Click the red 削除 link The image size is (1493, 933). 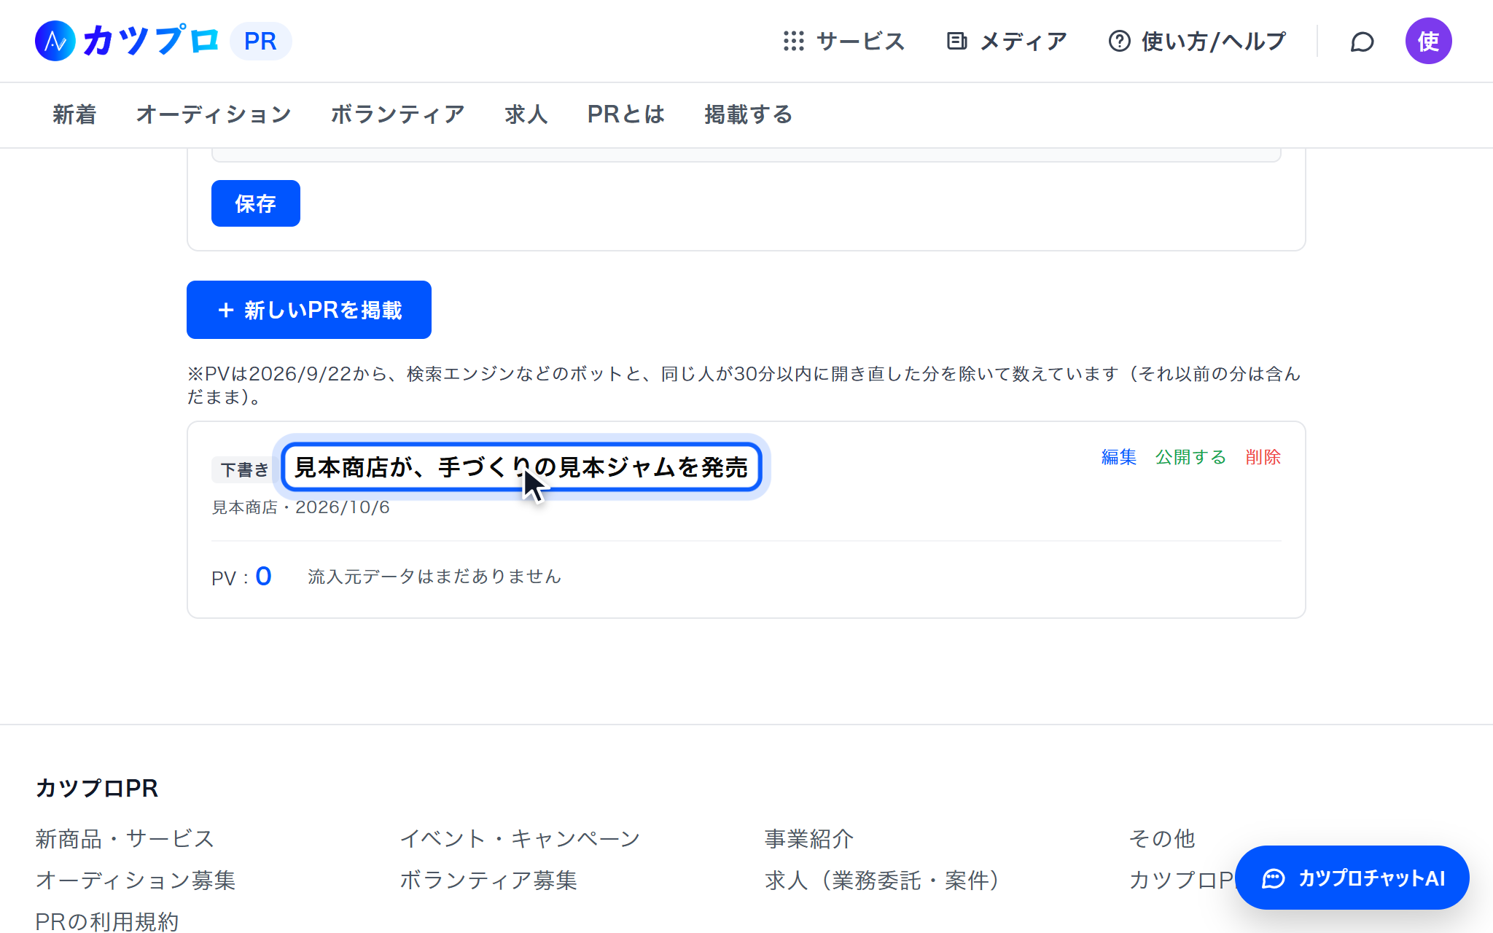click(1263, 457)
